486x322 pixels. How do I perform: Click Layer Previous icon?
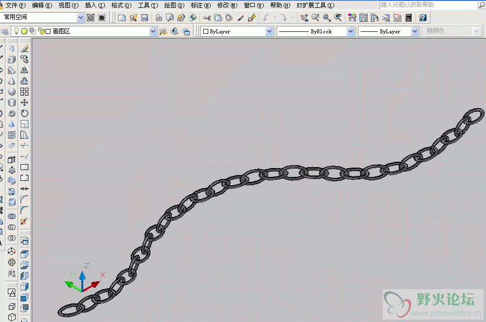[174, 31]
